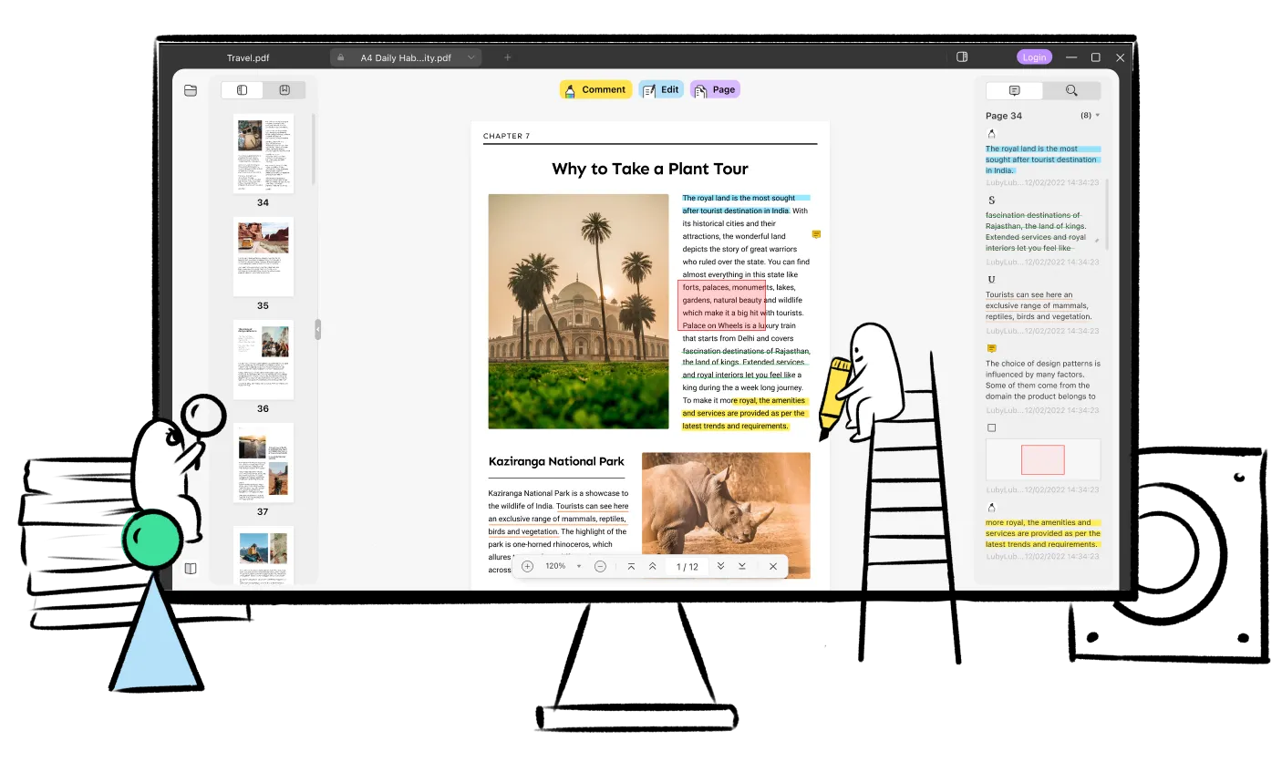Click the sticky note icon in comments list
Screen dimensions: 1282x772
[x=991, y=348]
